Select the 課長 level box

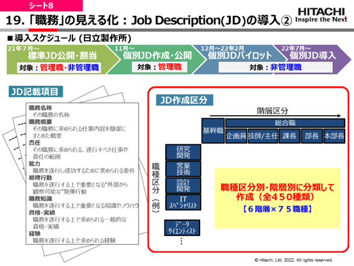click(290, 136)
